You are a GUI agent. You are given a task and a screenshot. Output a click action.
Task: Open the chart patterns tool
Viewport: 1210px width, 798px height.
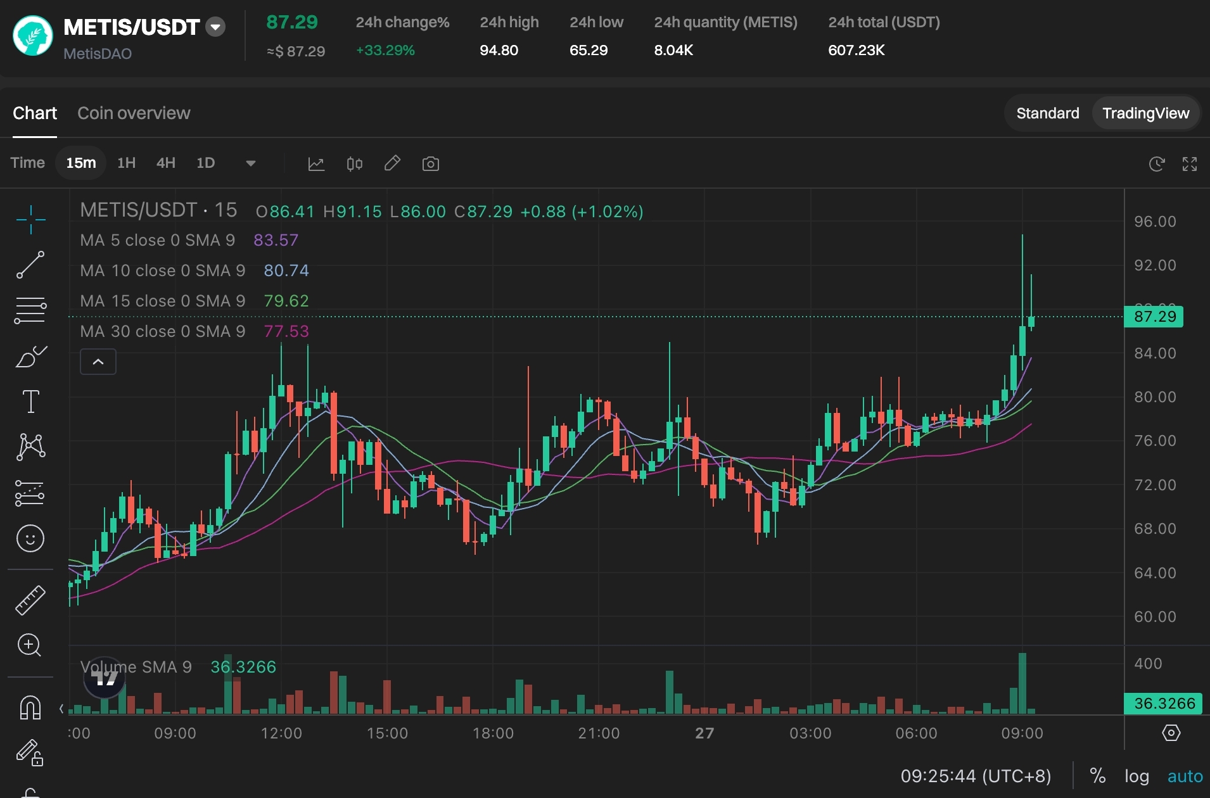pos(30,447)
